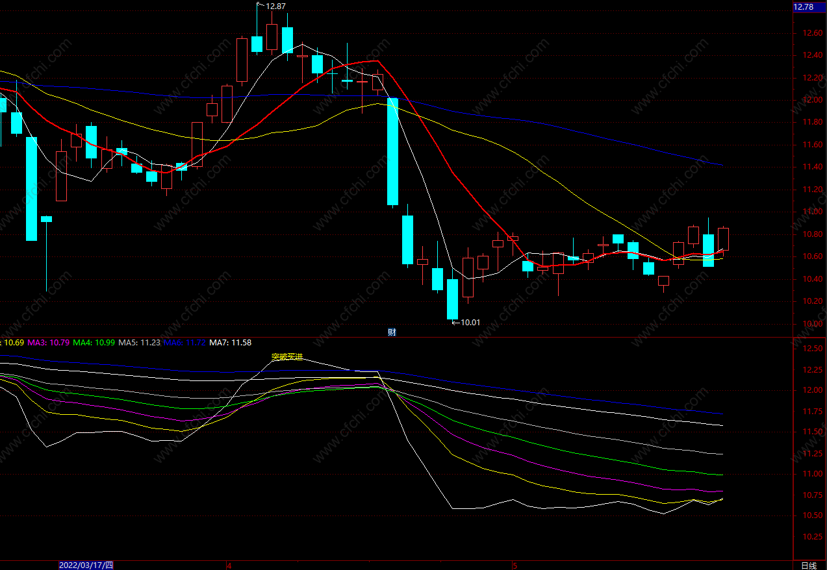
Task: Click month marker 5 on time axis
Action: tap(514, 565)
